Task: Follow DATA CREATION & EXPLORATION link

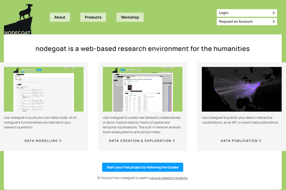Action: 142,141
